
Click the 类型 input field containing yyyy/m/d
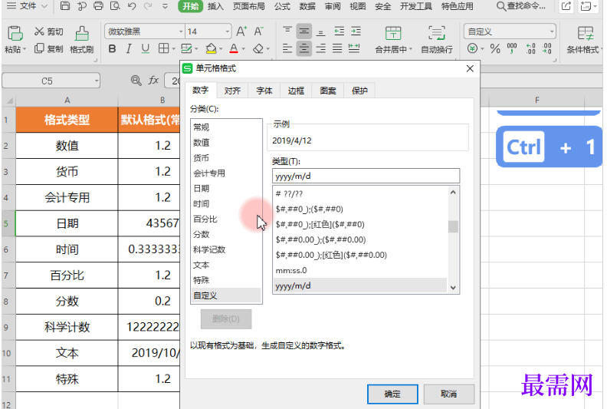pos(365,176)
